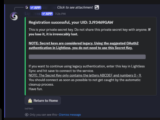
Task: Click the 7:26 PM message timestamp
Action: pos(60,14)
